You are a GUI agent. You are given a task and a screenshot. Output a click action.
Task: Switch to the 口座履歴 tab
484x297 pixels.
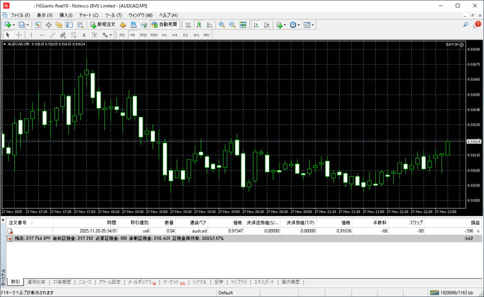pos(62,282)
